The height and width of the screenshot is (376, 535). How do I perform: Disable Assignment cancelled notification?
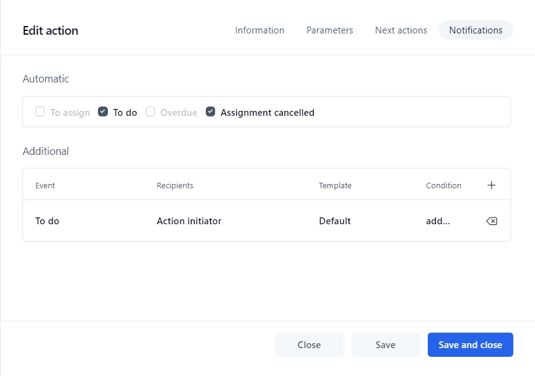(x=211, y=112)
